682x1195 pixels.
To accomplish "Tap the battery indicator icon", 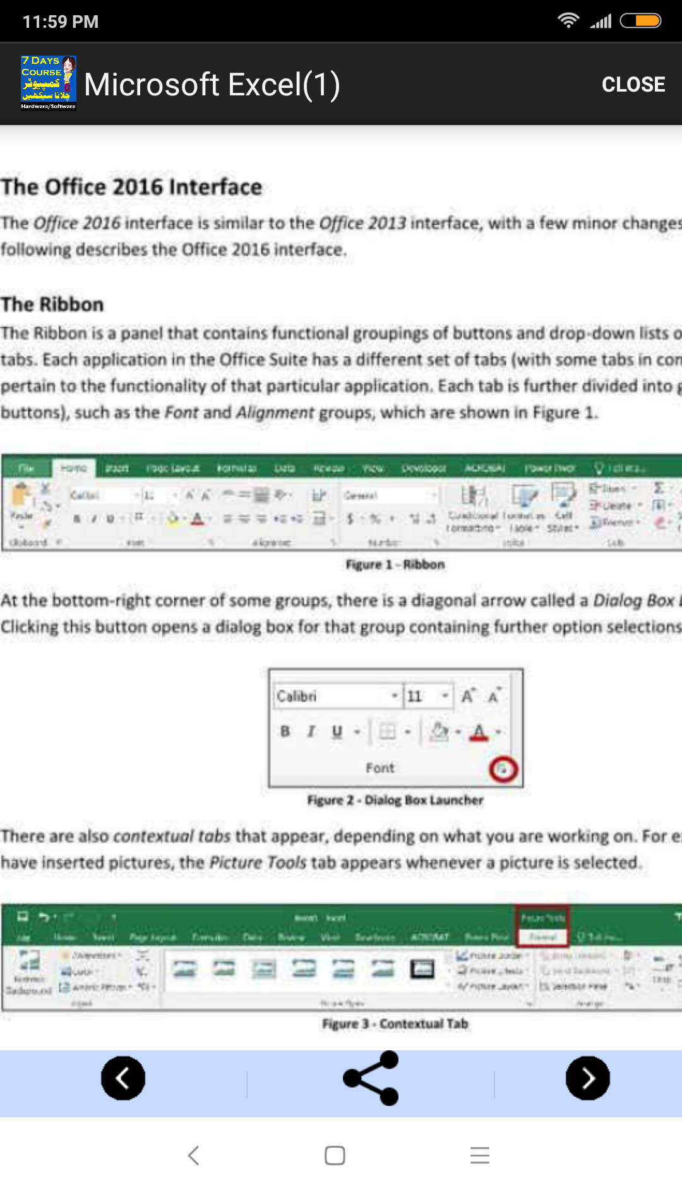I will 640,21.
